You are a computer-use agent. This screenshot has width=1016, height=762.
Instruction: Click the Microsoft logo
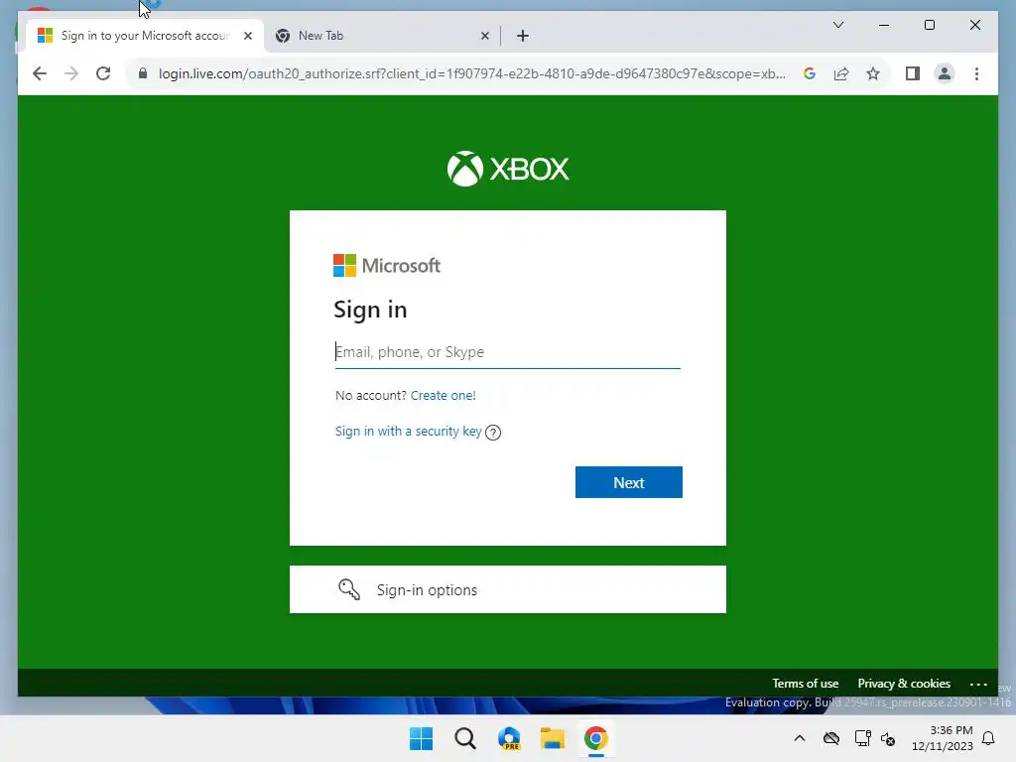(x=387, y=266)
